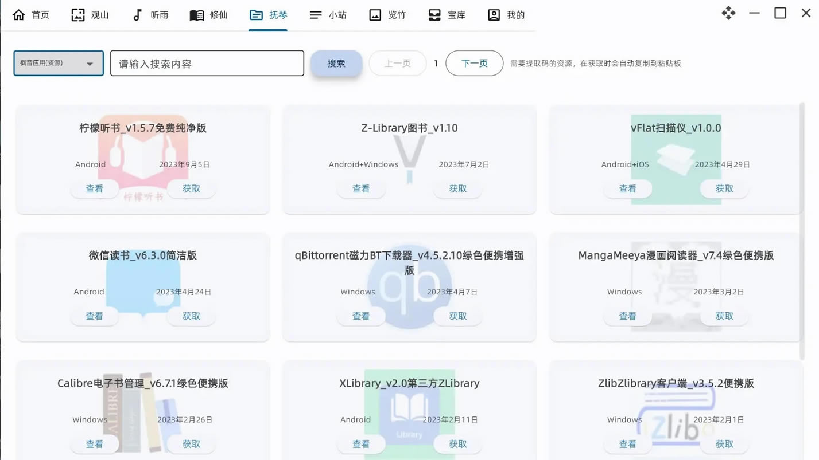This screenshot has height=460, width=819.
Task: Click the 上一页 button
Action: 398,63
